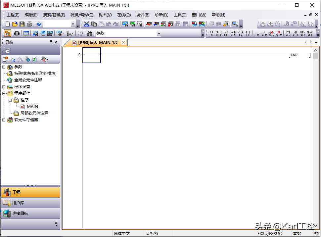
Task: Select MAIN program in project tree
Action: point(32,107)
